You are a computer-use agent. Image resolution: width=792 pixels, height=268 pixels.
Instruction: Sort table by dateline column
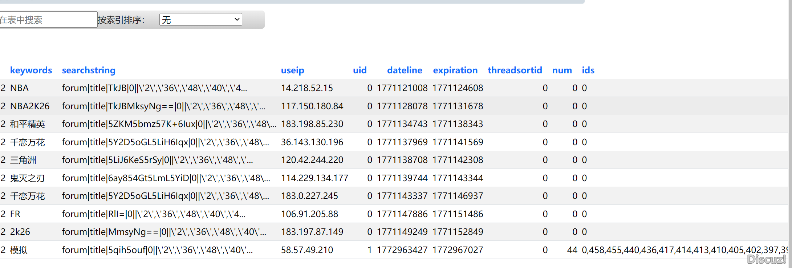404,70
